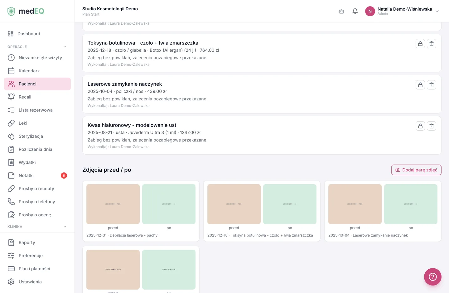The width and height of the screenshot is (449, 293).
Task: Click the detail line ending '764.00 zł'
Action: 153,50
